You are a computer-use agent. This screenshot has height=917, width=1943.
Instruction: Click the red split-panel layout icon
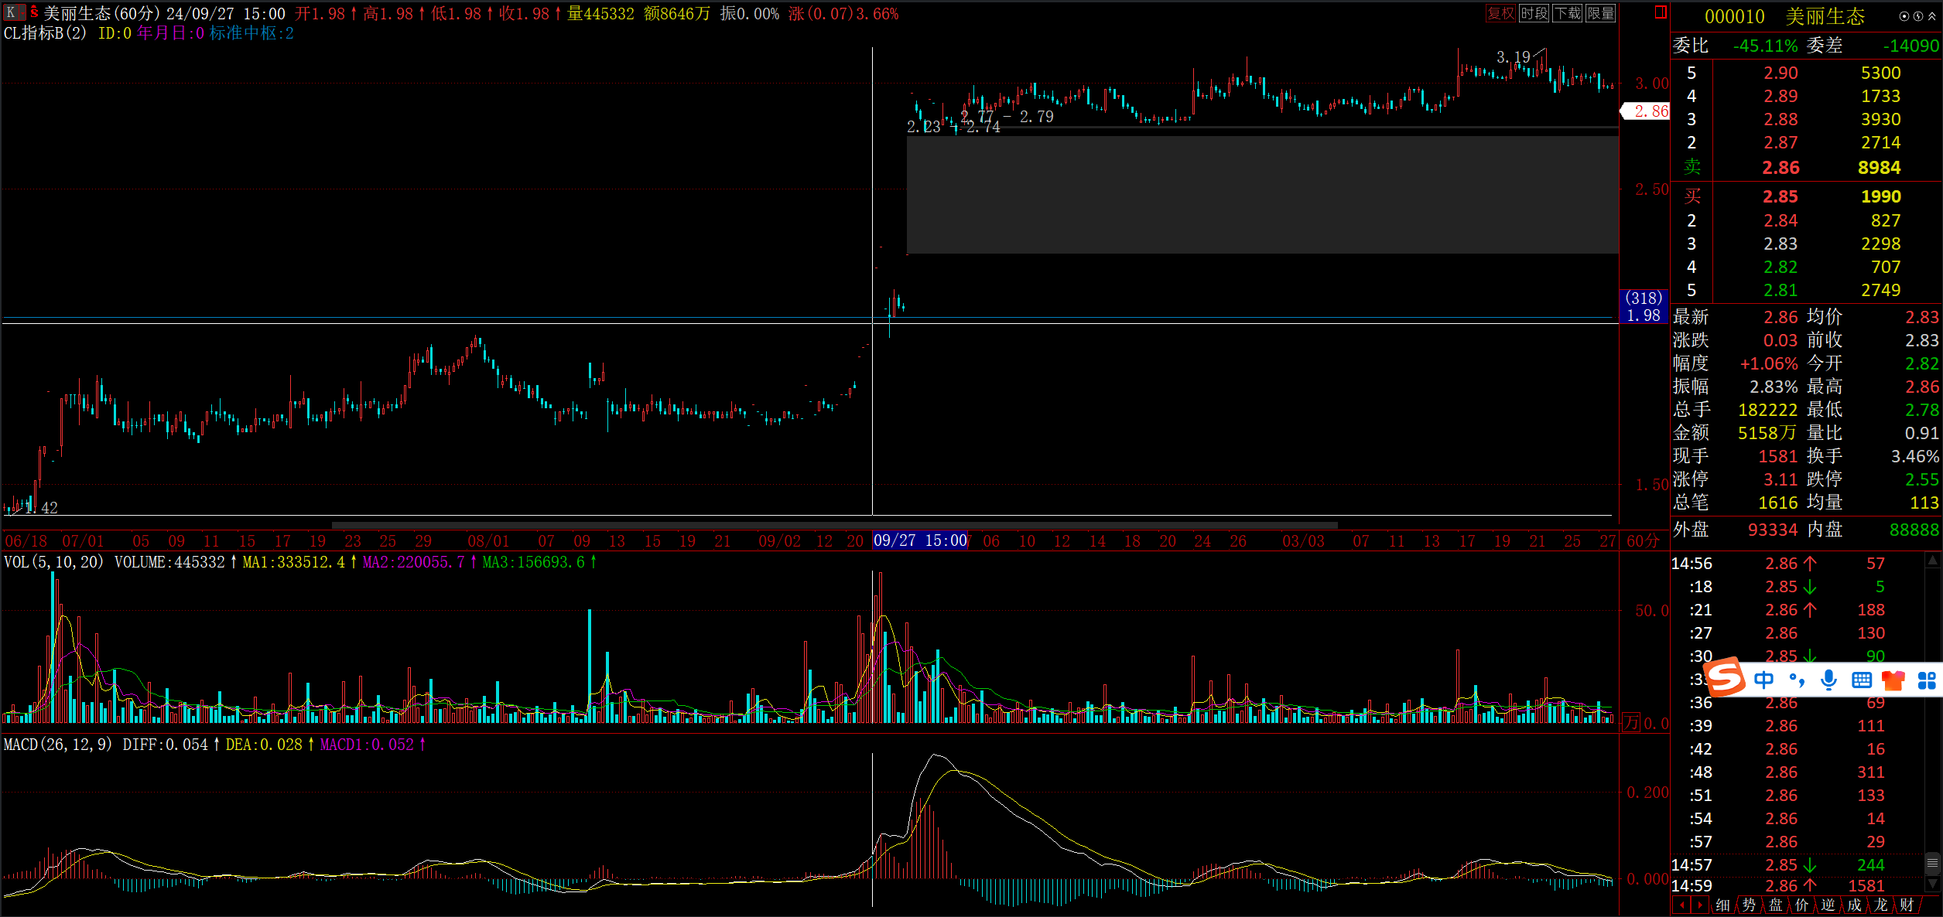1660,12
